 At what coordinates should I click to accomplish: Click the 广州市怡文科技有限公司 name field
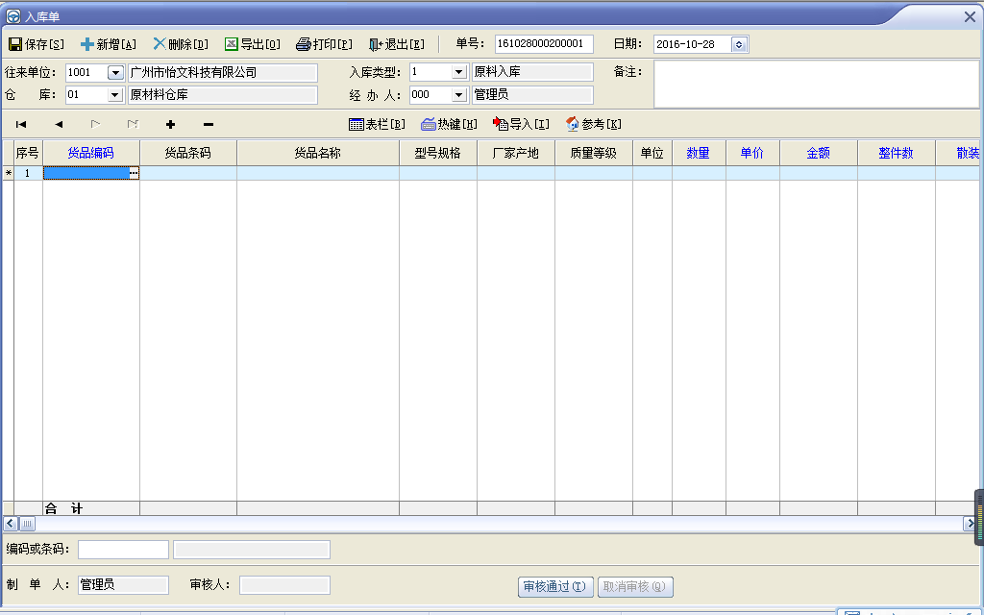(223, 73)
